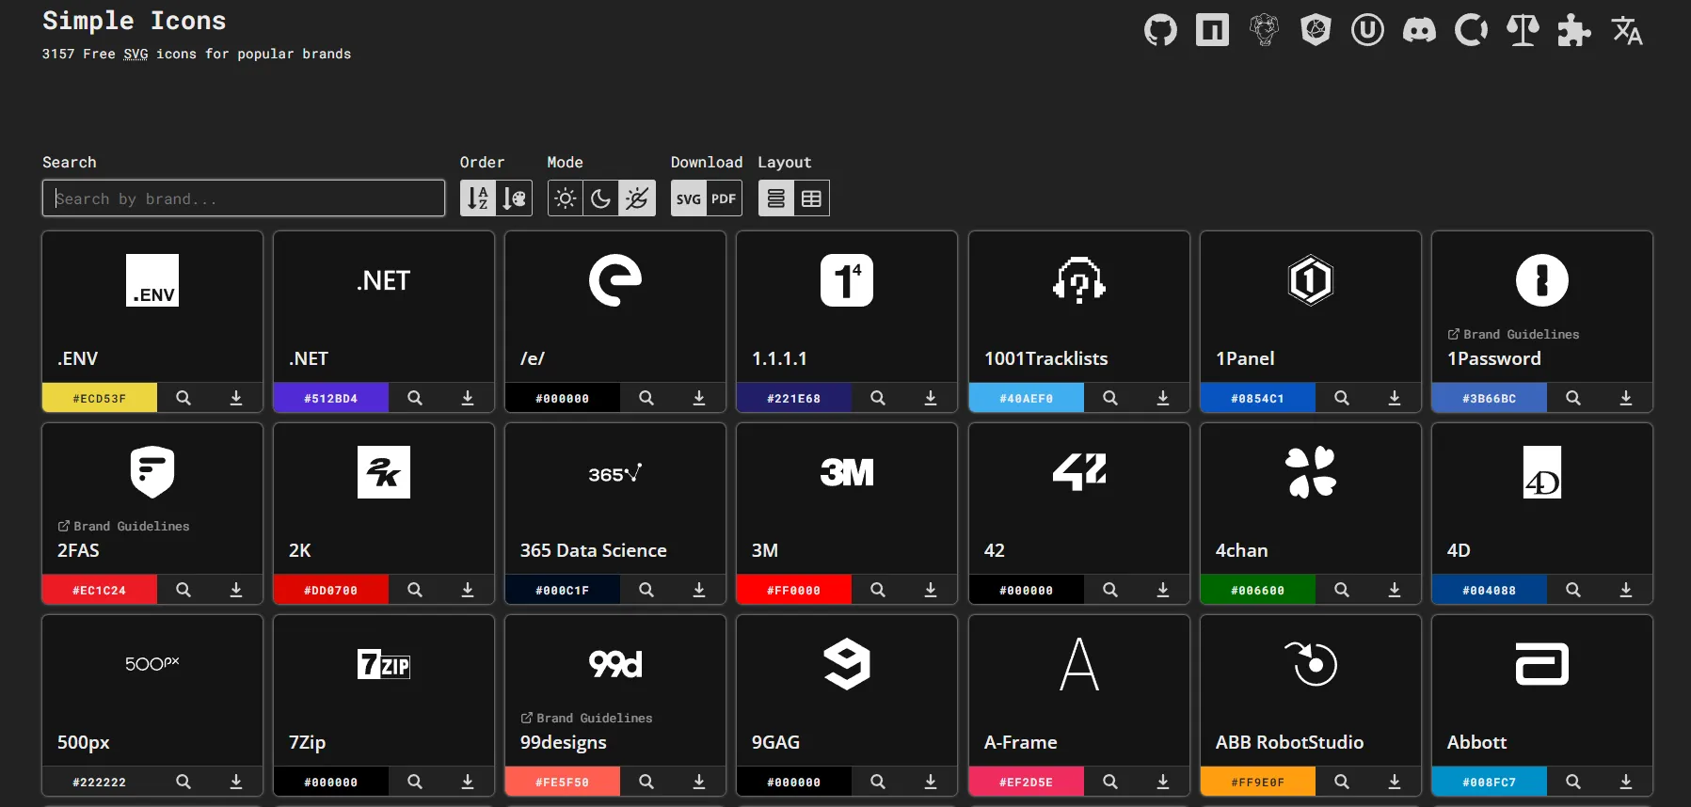
Task: Download the 7Zip icon
Action: click(x=468, y=782)
